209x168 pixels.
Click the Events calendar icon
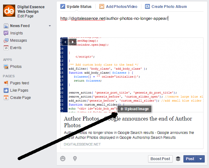6,48
